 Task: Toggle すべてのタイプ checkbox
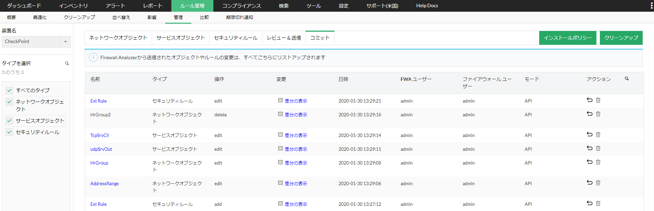[x=9, y=91]
